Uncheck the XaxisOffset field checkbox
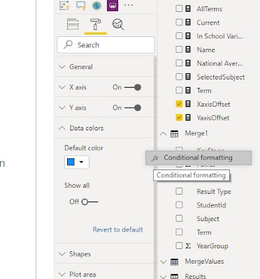Viewport: 260px width, 279px height. click(x=179, y=104)
